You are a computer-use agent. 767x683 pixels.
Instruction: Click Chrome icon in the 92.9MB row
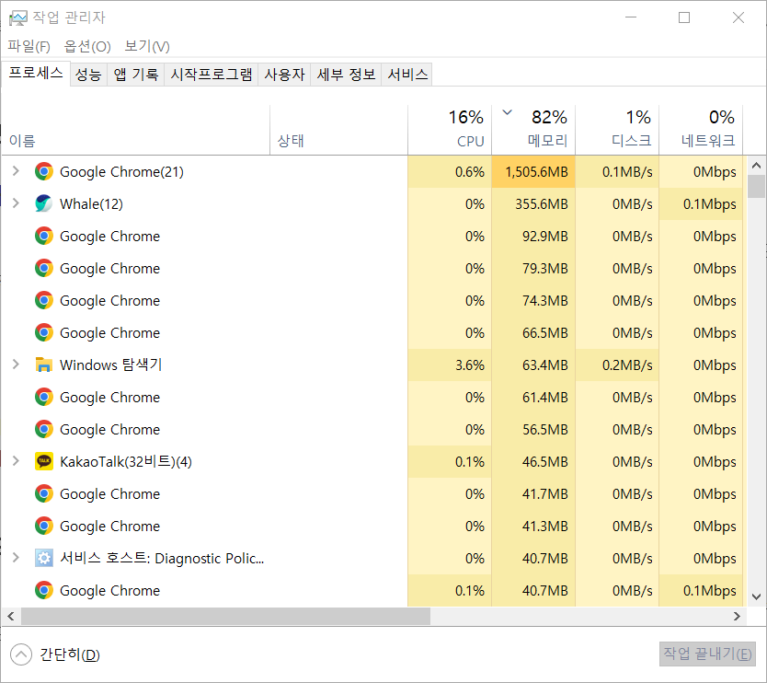coord(44,236)
